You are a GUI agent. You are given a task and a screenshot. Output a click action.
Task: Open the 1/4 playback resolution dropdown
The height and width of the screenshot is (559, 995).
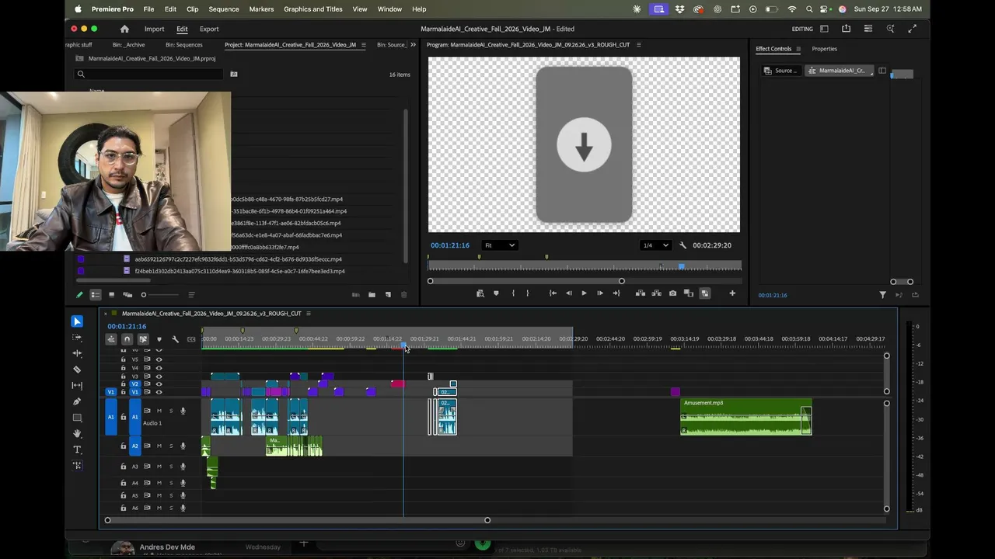pyautogui.click(x=655, y=245)
